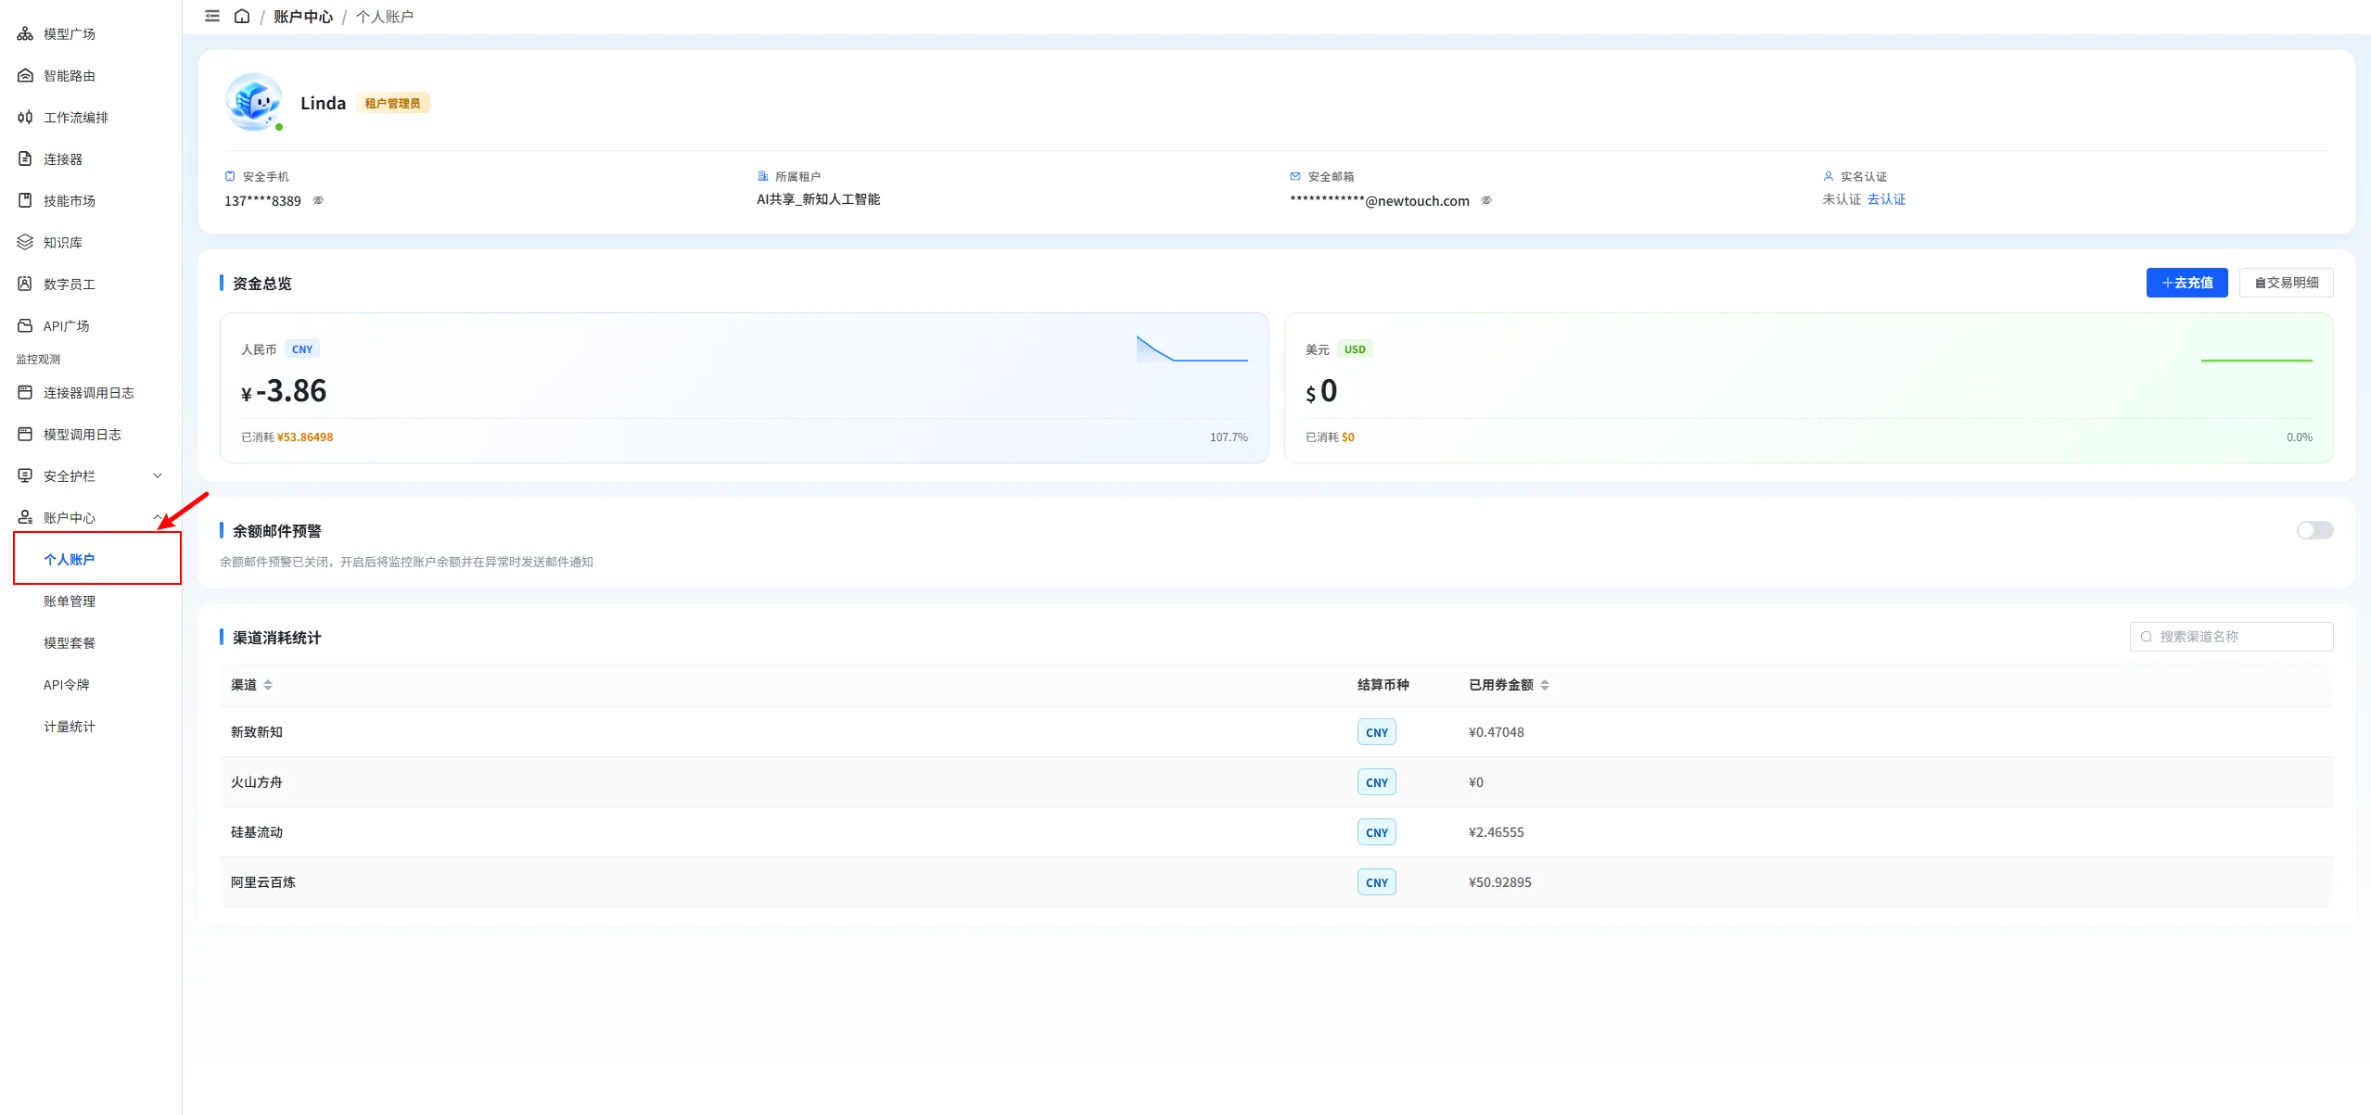
Task: Reveal the masked phone number 137****8389
Action: (318, 201)
